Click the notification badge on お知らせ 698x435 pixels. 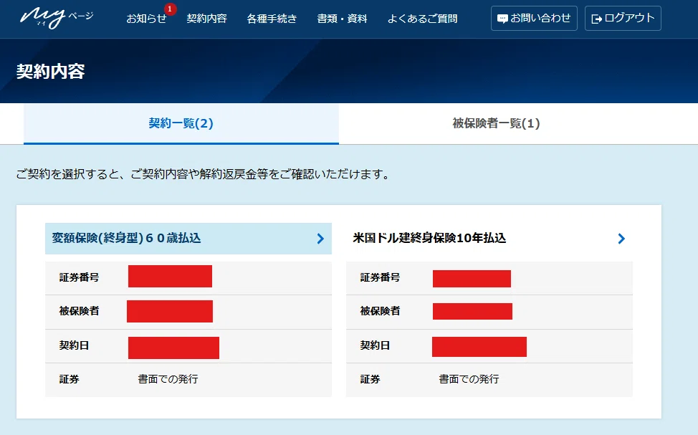(170, 9)
